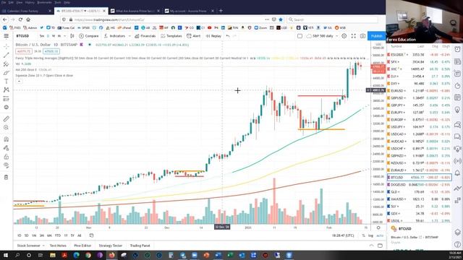Open the Strategy Tester tab
Image resolution: width=463 pixels, height=260 pixels.
click(x=111, y=246)
